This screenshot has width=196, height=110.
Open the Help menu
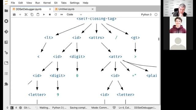point(85,3)
